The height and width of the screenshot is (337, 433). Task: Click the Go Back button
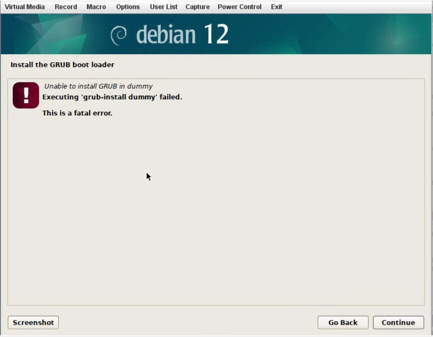343,322
